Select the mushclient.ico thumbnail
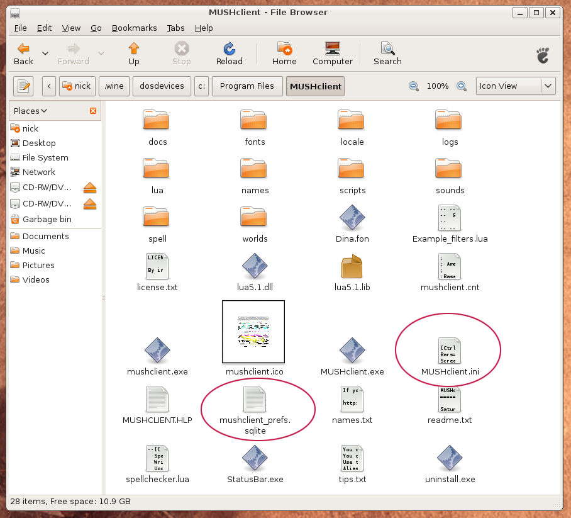This screenshot has width=571, height=518. (x=253, y=332)
